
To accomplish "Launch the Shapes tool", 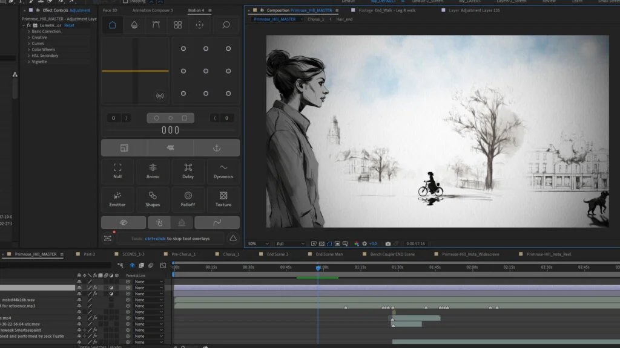I will [x=153, y=199].
